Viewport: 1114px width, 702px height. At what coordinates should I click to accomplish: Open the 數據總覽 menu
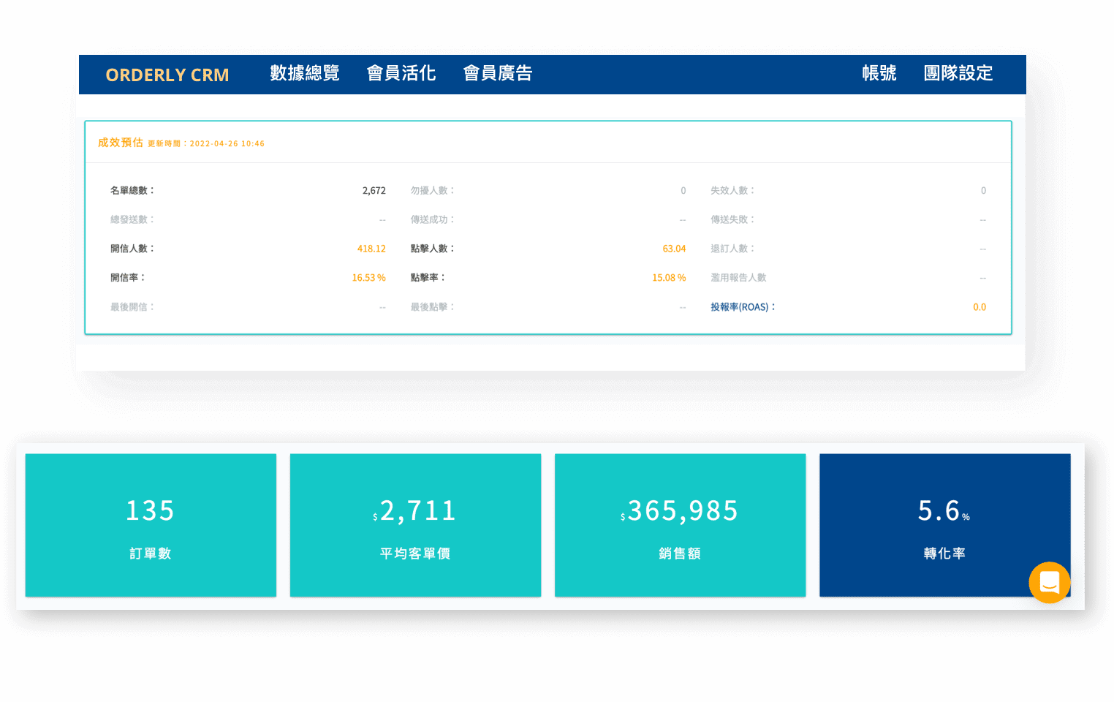pos(305,73)
